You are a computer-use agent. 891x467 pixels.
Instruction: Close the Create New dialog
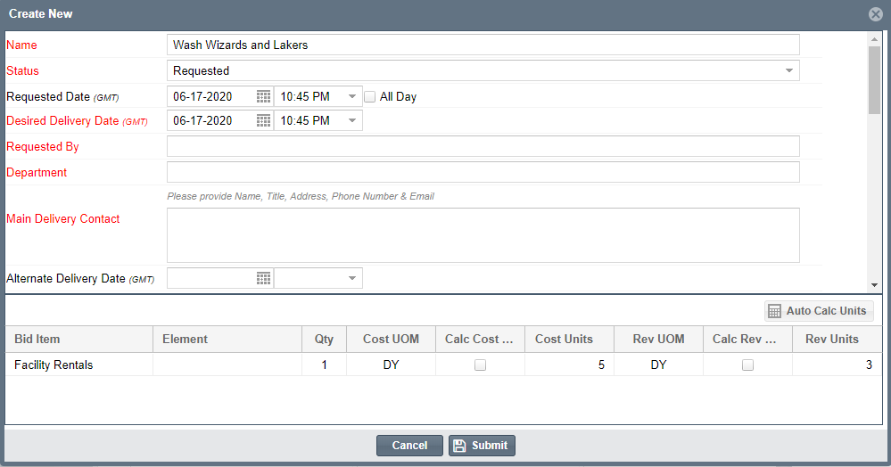pyautogui.click(x=876, y=14)
